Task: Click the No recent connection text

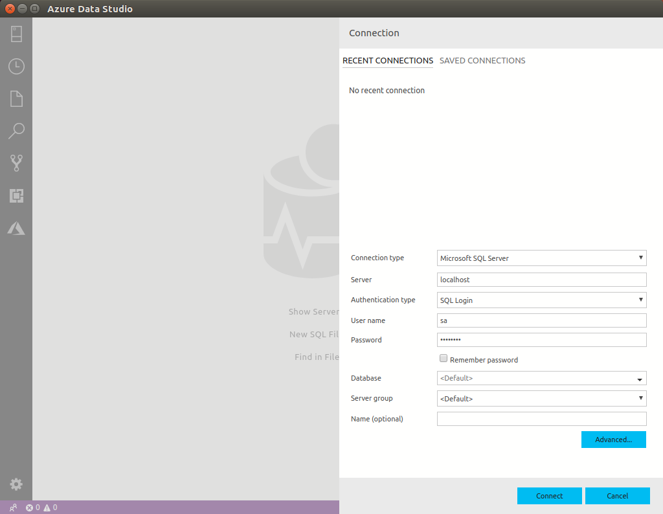Action: click(x=387, y=91)
